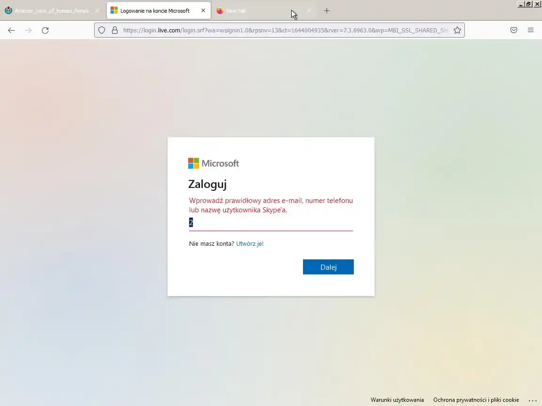
Task: Click the Dalej button
Action: click(x=328, y=267)
